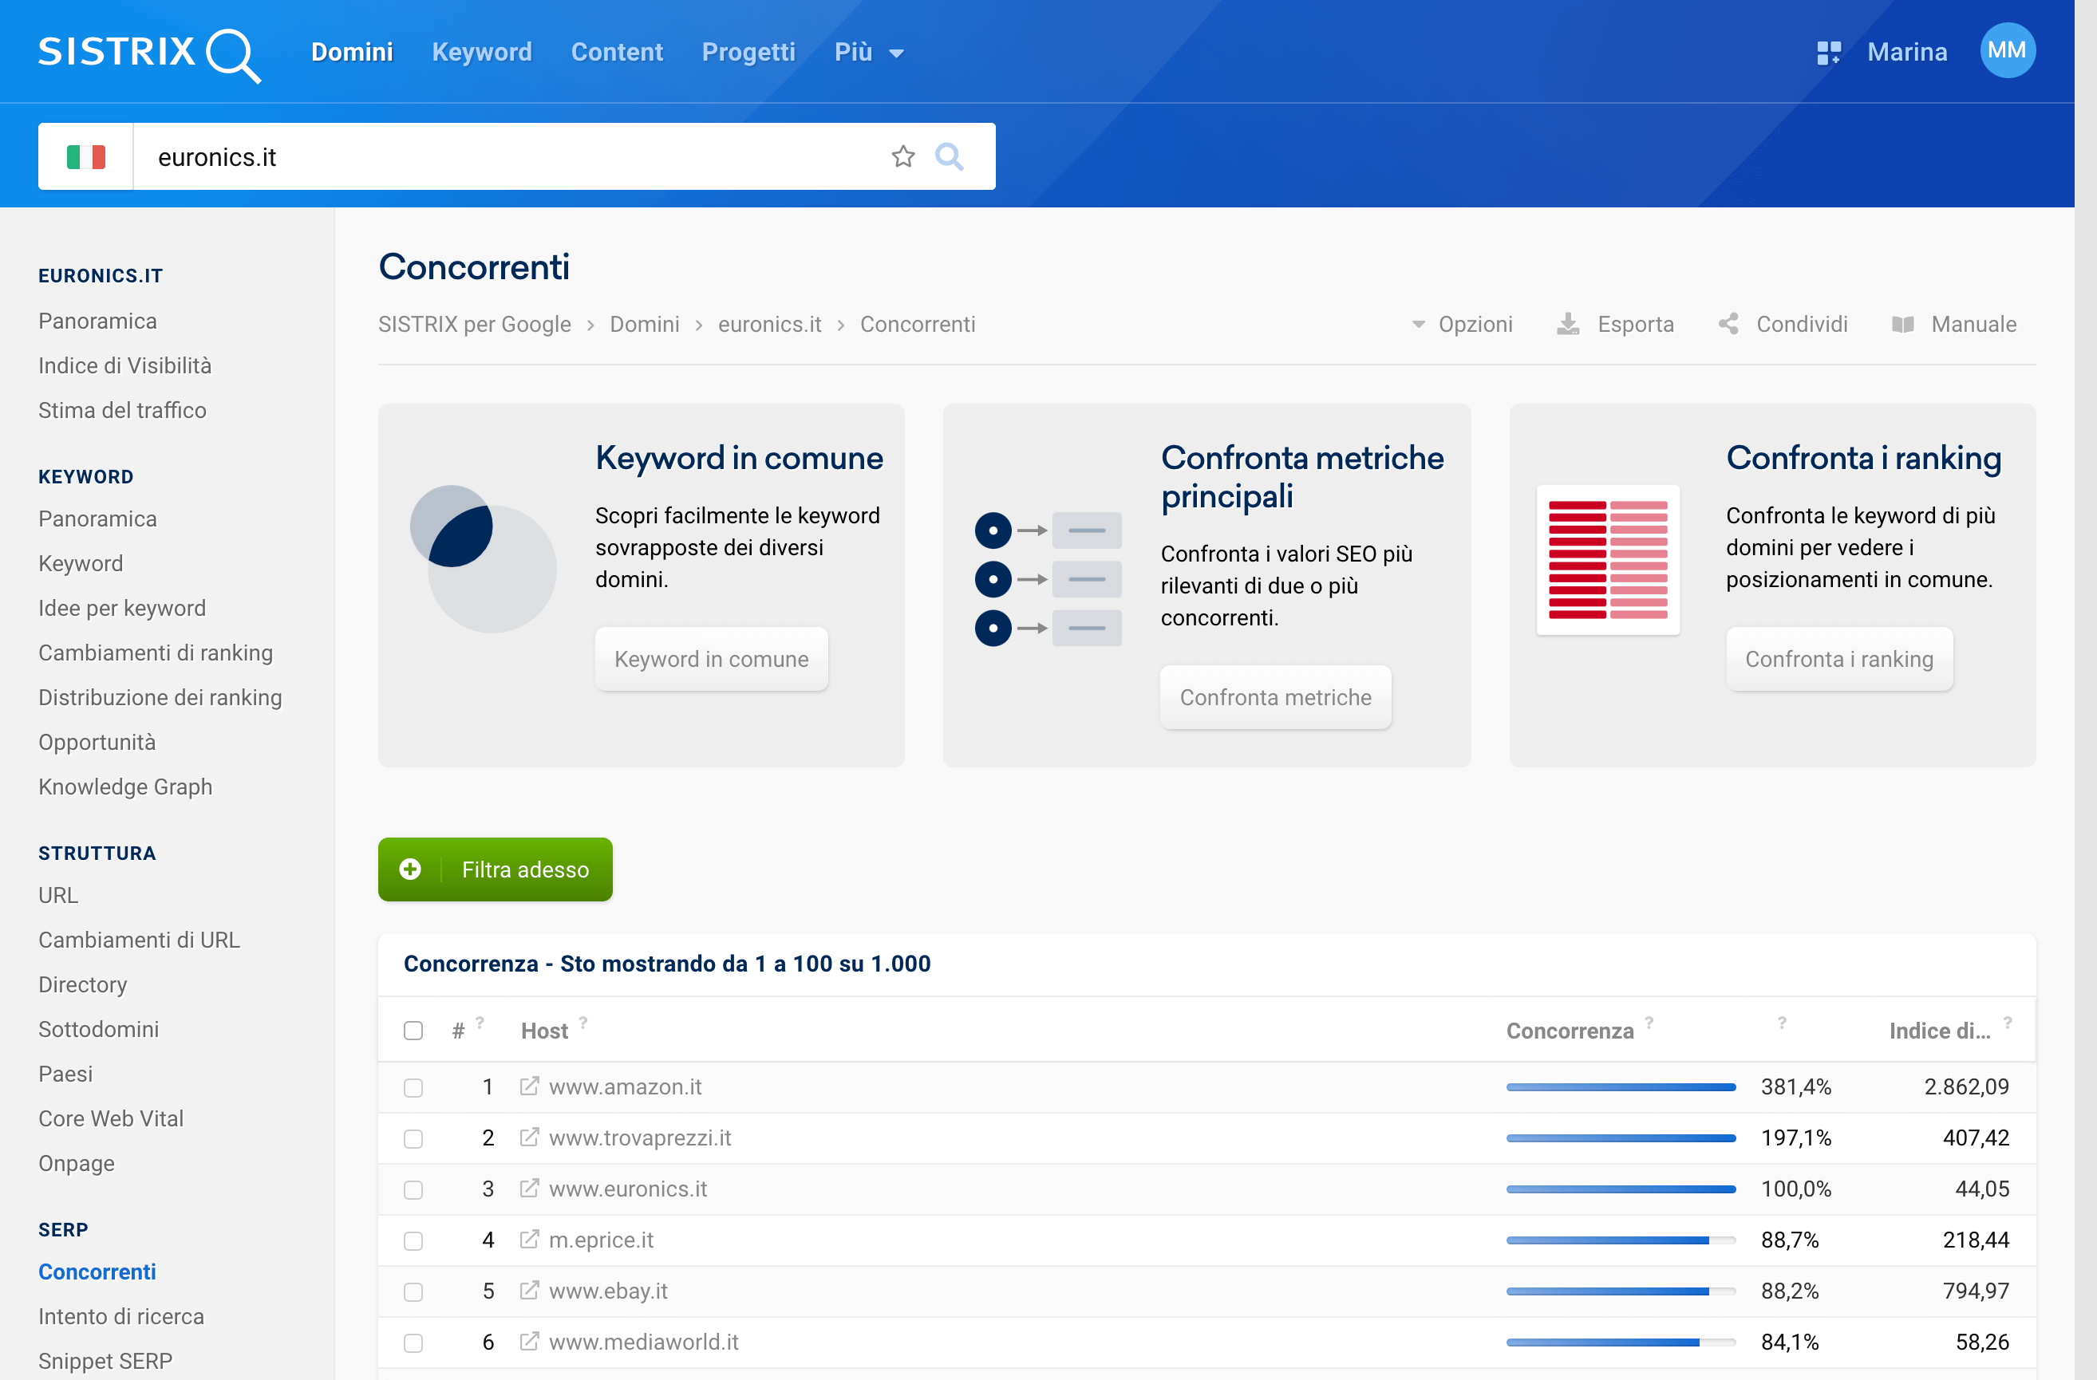Check the box for m.eprice.it row

click(x=413, y=1241)
